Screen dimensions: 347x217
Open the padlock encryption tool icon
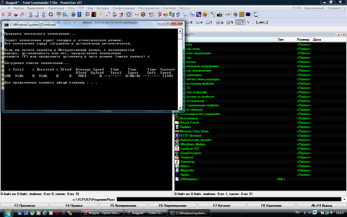pos(73,14)
